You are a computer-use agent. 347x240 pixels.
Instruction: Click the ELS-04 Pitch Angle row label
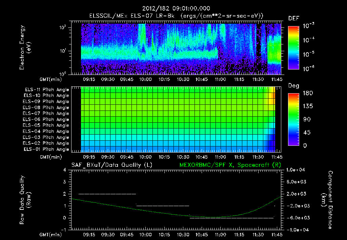tap(46, 132)
